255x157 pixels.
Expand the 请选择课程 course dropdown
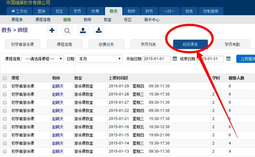coord(43,59)
